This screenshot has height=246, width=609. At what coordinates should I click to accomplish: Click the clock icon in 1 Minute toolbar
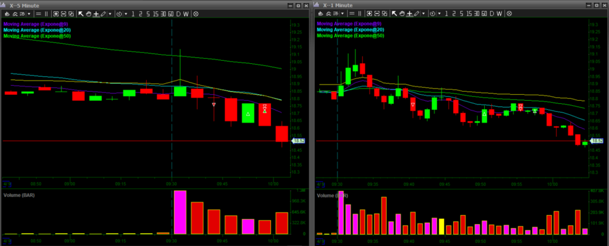431,13
